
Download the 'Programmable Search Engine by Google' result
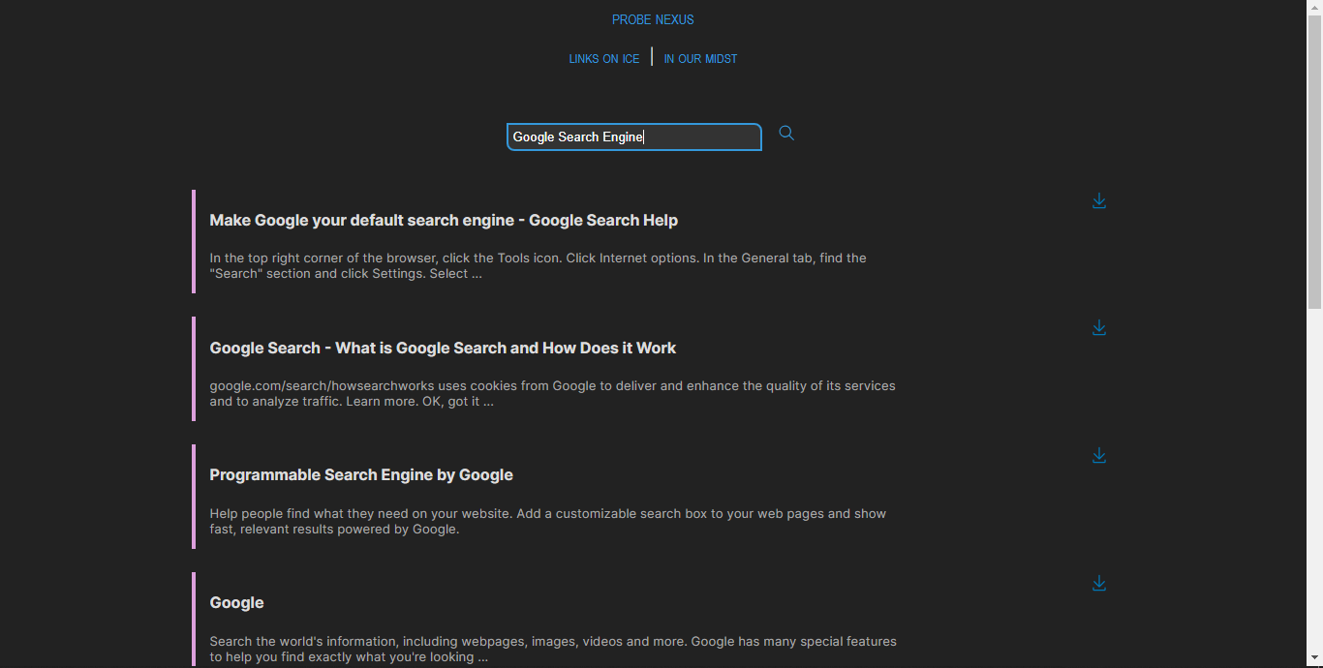pyautogui.click(x=1099, y=456)
